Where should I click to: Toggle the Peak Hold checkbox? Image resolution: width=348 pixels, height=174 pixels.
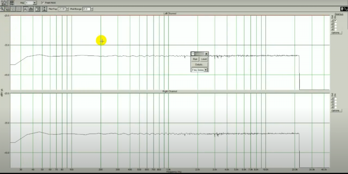click(x=42, y=3)
